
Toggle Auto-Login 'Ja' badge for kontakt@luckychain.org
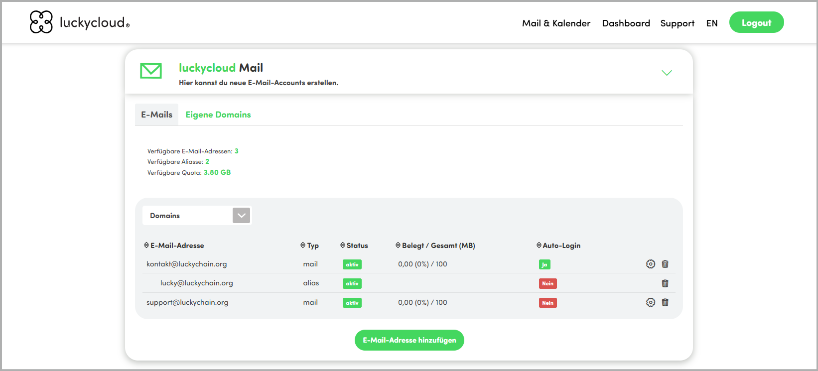tap(545, 264)
